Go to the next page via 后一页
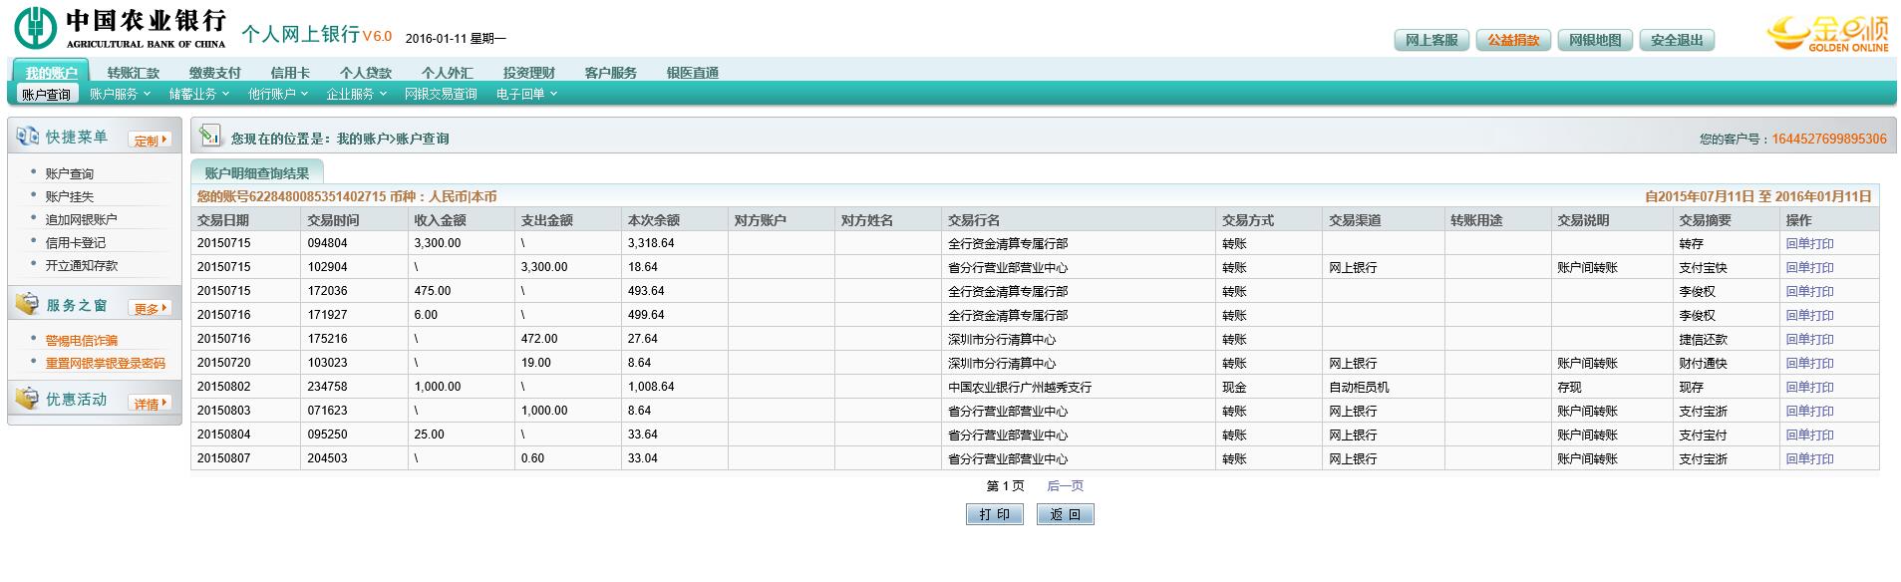This screenshot has width=1901, height=582. [1065, 486]
